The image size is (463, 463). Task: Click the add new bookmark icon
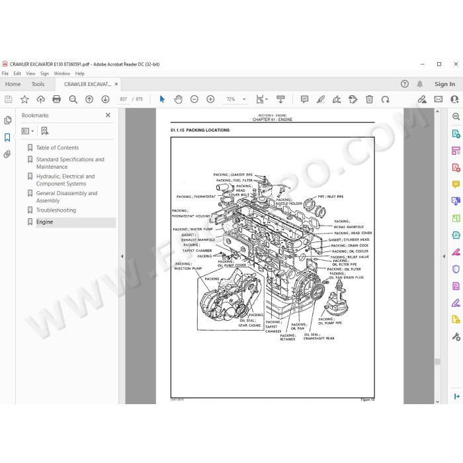[x=45, y=131]
